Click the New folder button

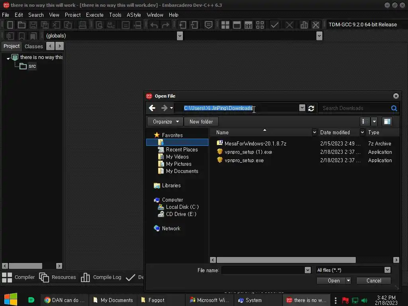click(x=201, y=122)
